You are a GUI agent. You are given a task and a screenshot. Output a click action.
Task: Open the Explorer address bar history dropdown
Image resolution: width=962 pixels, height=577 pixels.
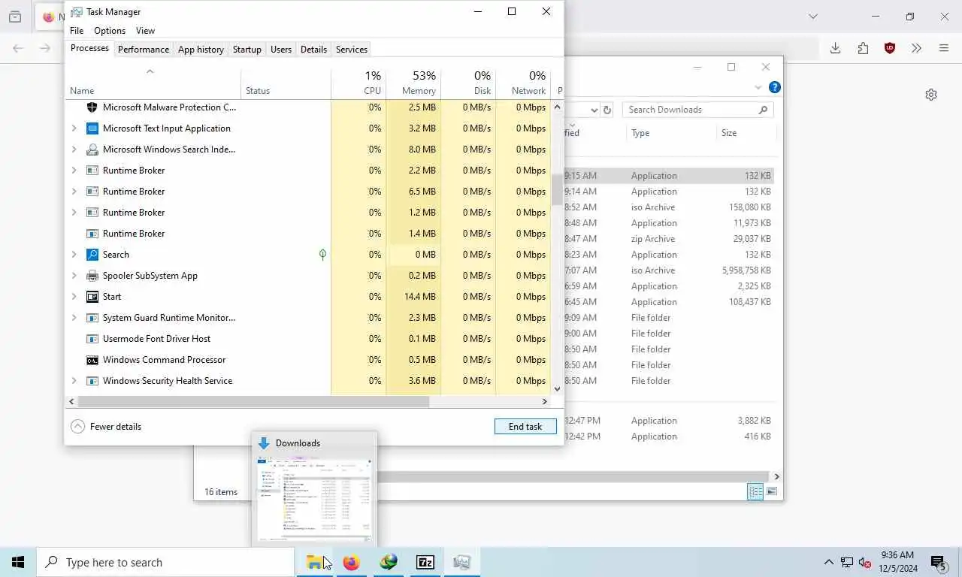594,110
